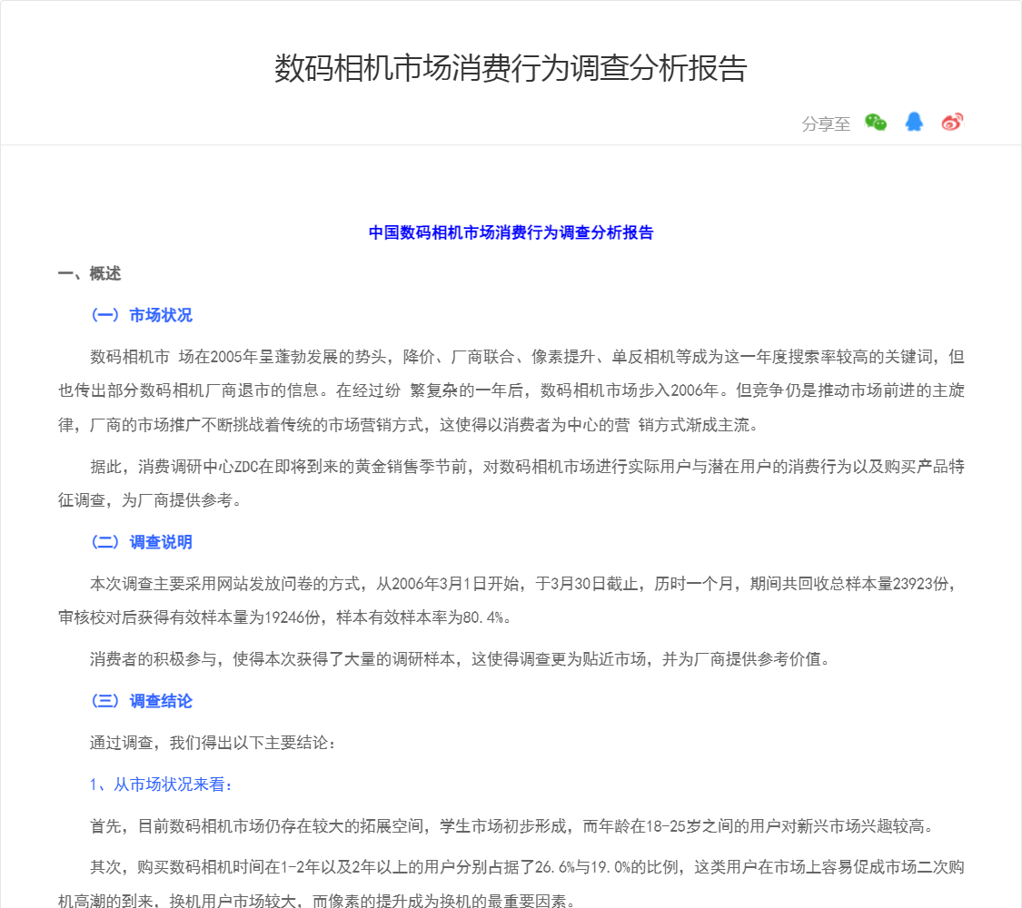Share the report to WeChat
The width and height of the screenshot is (1022, 908).
point(876,123)
